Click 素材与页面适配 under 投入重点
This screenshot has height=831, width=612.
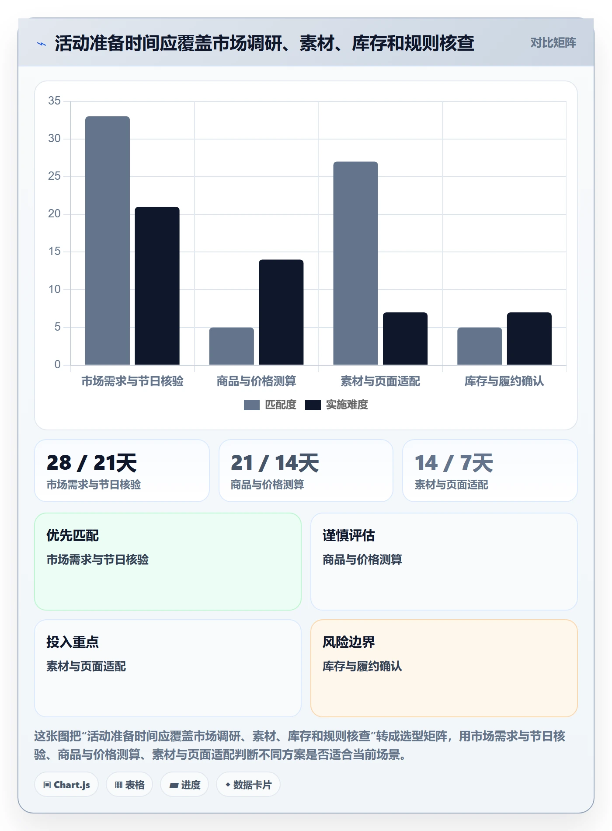[86, 666]
